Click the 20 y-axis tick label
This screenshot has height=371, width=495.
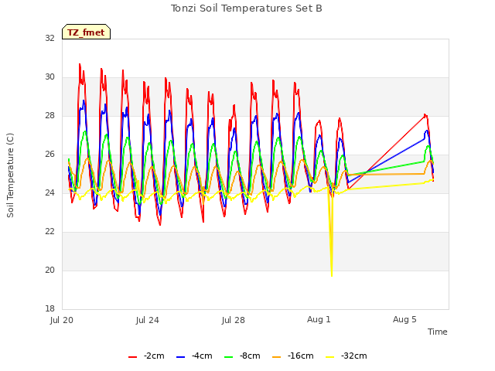[x=49, y=270]
